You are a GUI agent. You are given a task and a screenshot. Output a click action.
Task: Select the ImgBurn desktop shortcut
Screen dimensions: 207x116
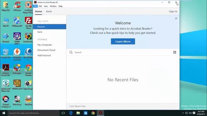point(28,100)
